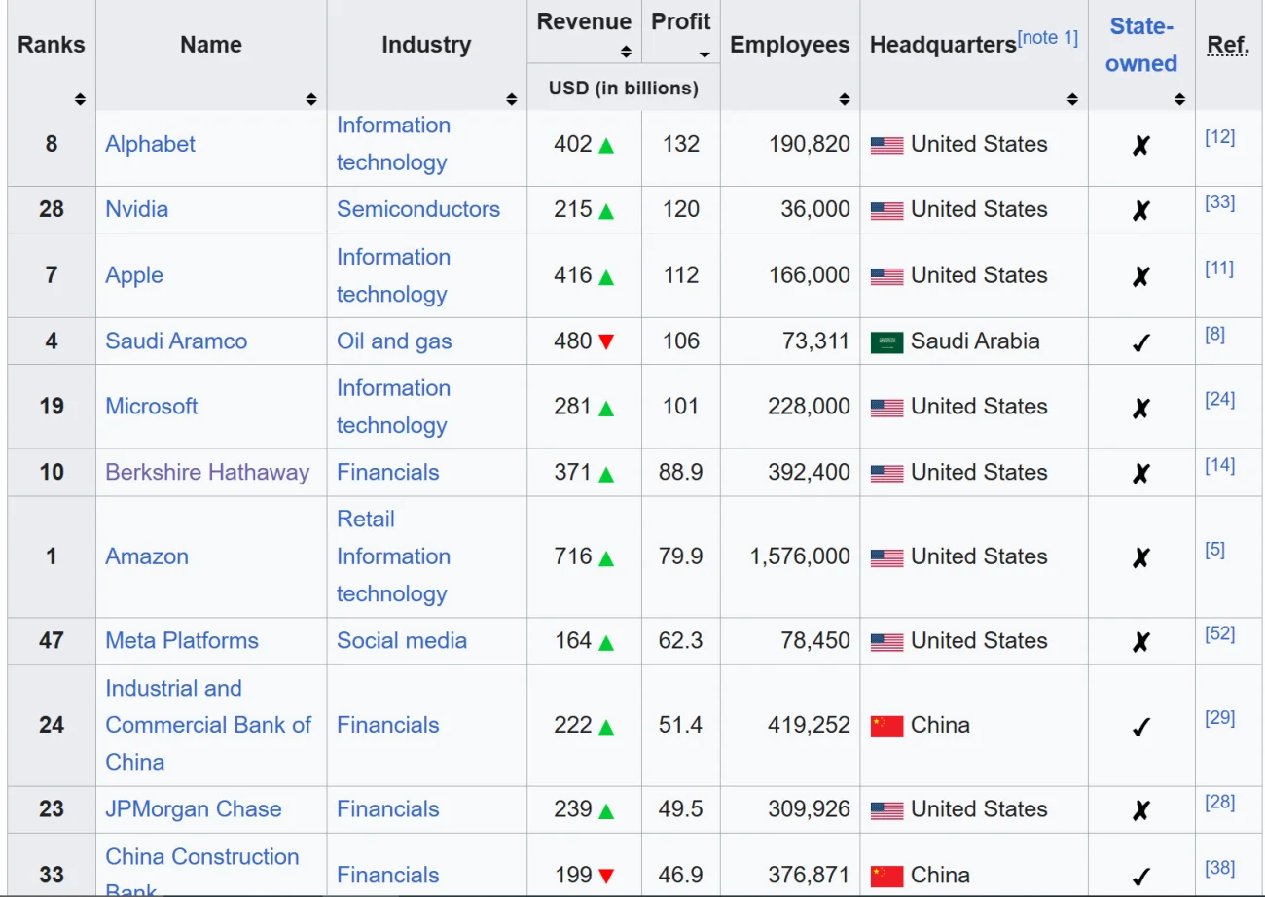Click red down arrow in China Construction Bank row

click(x=606, y=876)
